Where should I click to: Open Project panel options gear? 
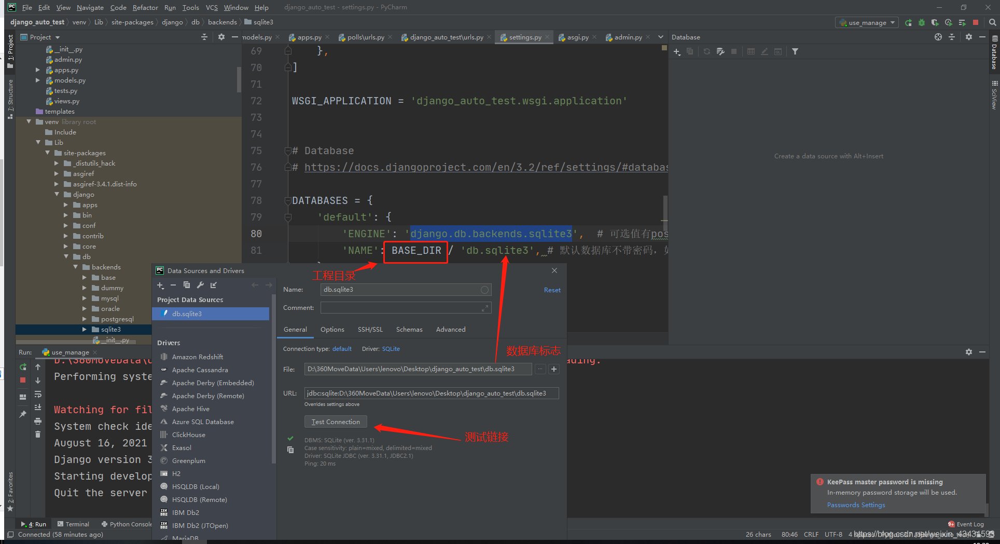[221, 37]
